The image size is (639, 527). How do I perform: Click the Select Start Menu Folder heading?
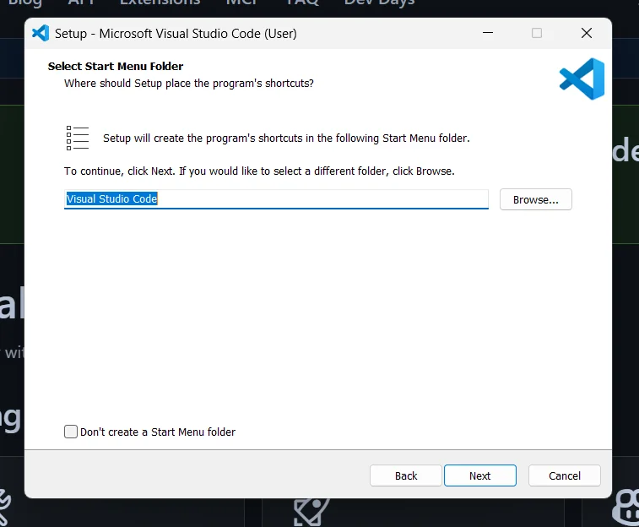[x=116, y=66]
